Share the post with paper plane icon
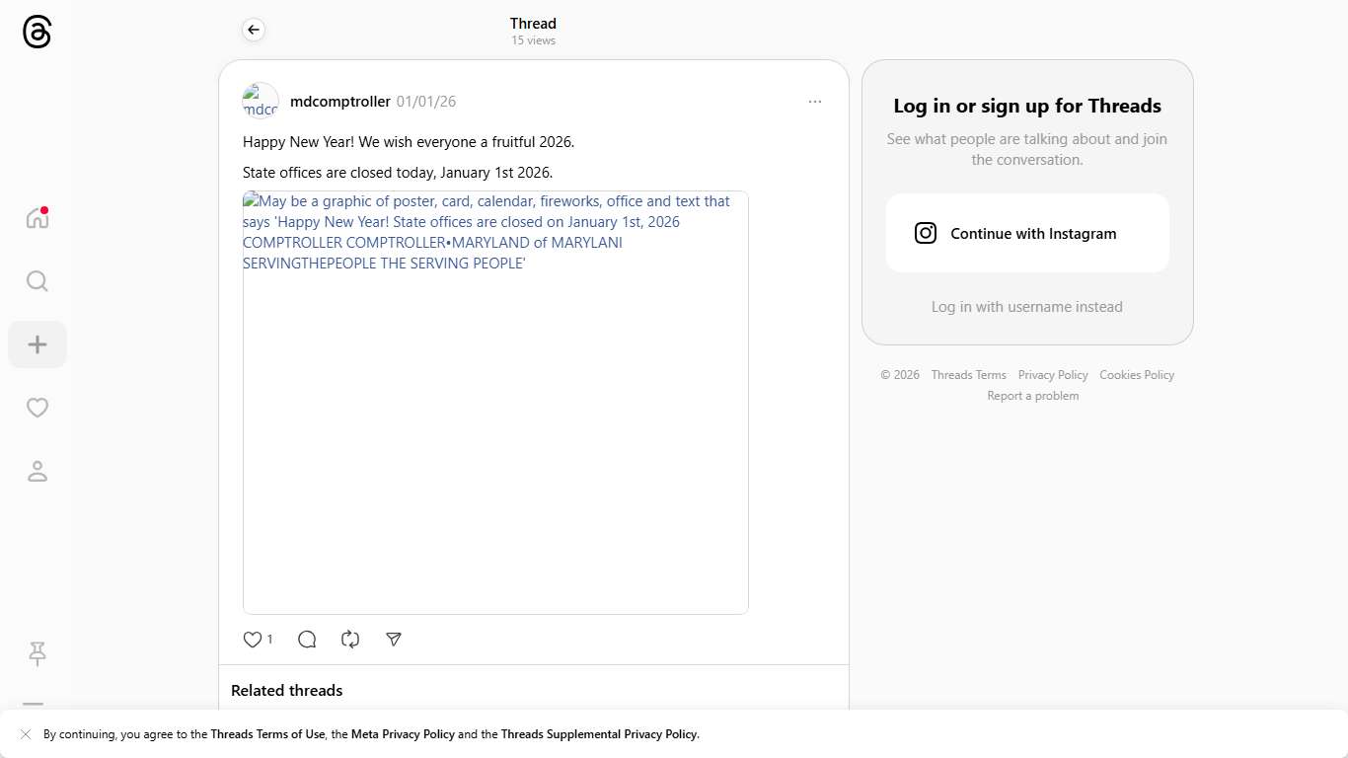Viewport: 1348px width, 758px height. tap(394, 640)
